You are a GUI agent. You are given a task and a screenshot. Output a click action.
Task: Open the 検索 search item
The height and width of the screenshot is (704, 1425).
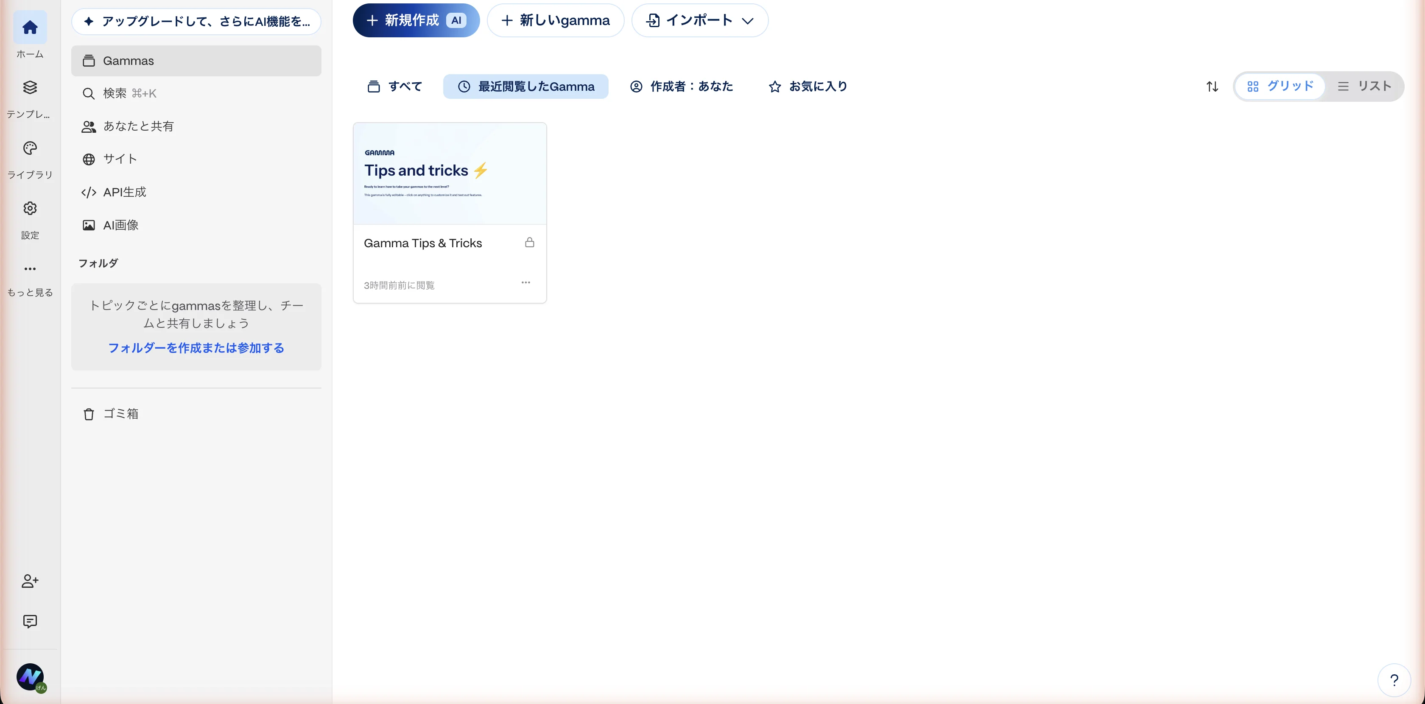[196, 93]
